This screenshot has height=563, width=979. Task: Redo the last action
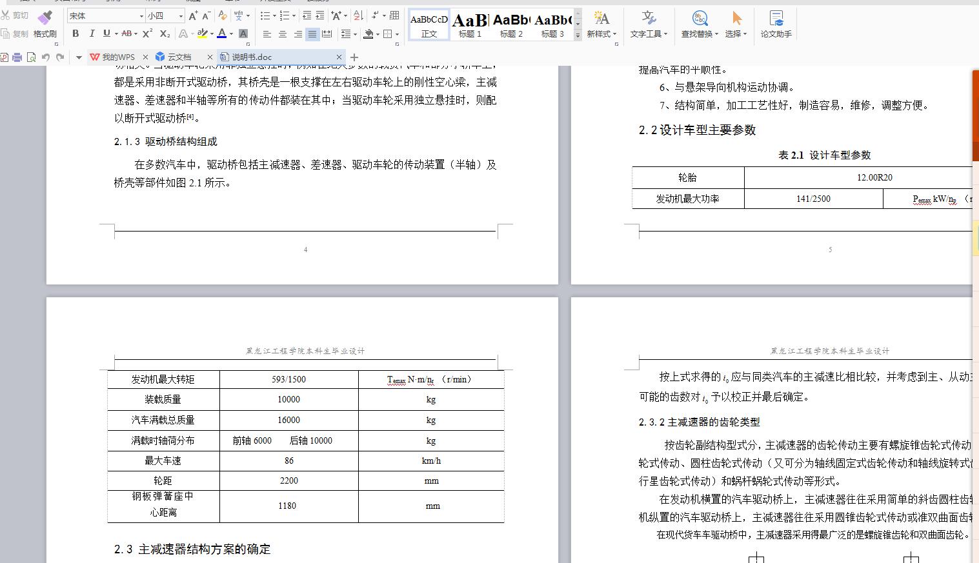click(x=60, y=57)
